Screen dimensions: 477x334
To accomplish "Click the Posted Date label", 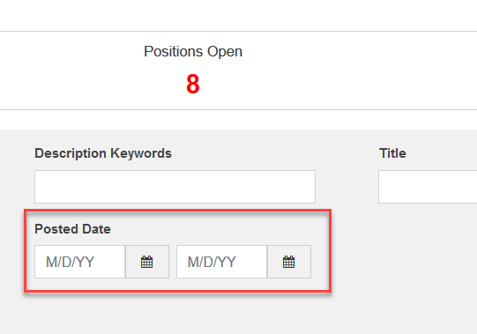I will 72,229.
